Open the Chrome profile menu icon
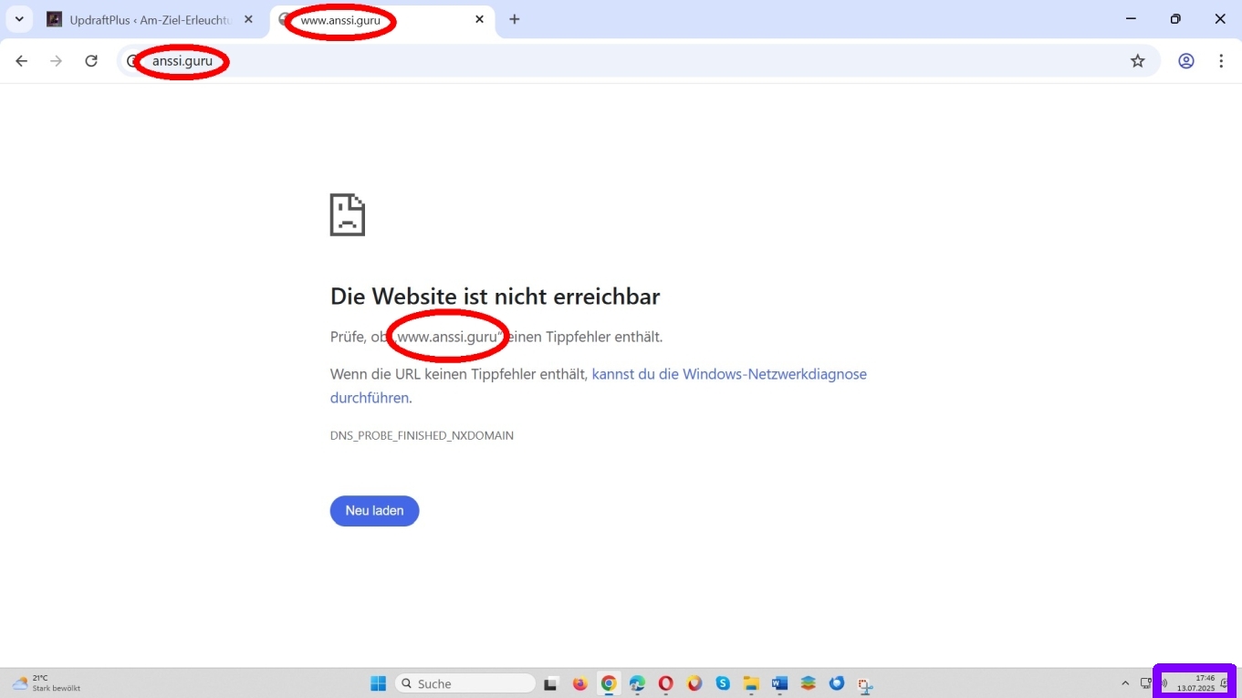The width and height of the screenshot is (1242, 698). point(1185,61)
